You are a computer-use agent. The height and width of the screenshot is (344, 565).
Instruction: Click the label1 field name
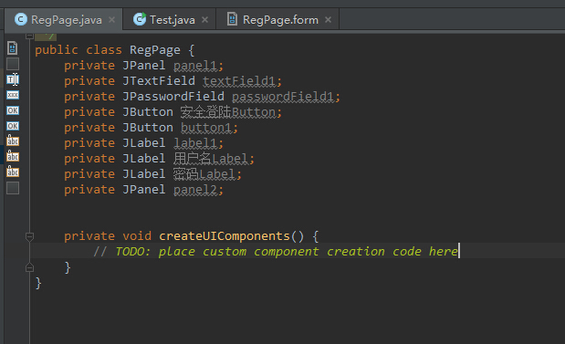click(195, 143)
